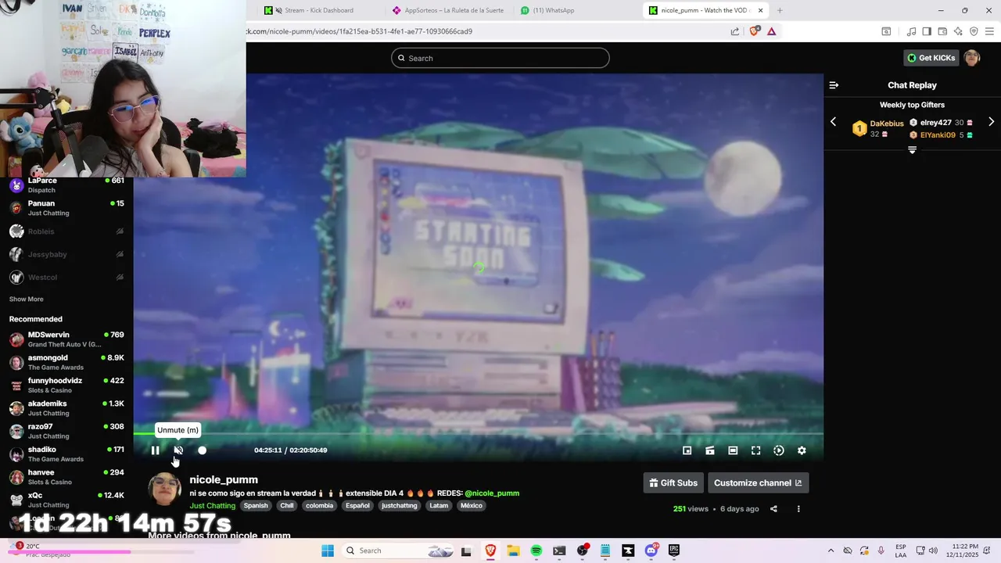Open the Brave VPN shield icon

point(974,31)
